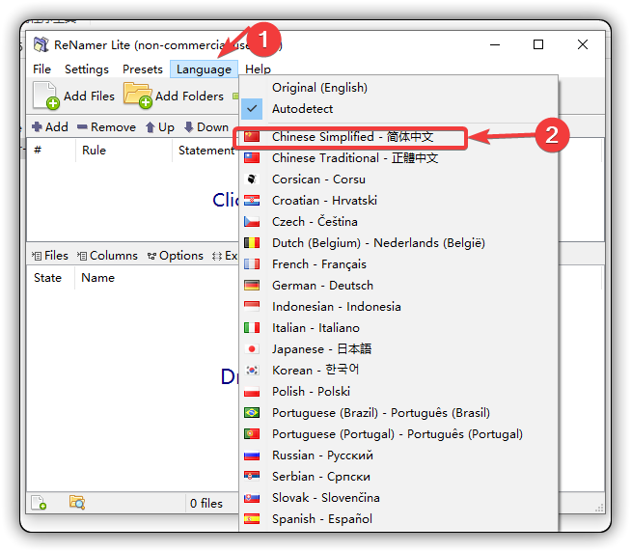631x552 pixels.
Task: Select Polish - Polski language
Action: click(398, 392)
